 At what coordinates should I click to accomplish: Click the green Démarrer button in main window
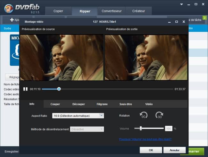coord(196,152)
